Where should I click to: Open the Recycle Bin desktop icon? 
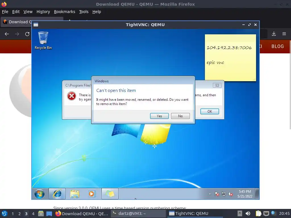[x=43, y=40]
